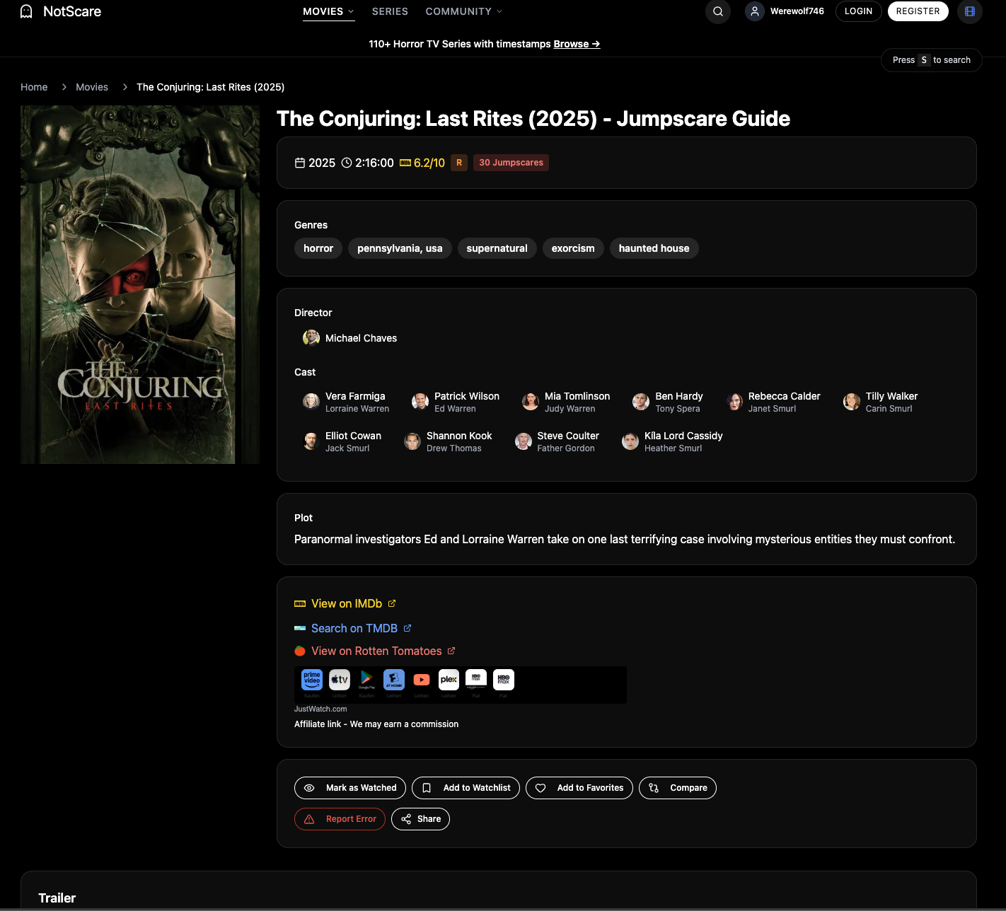
Task: Select the Apple TV rental icon
Action: (339, 680)
